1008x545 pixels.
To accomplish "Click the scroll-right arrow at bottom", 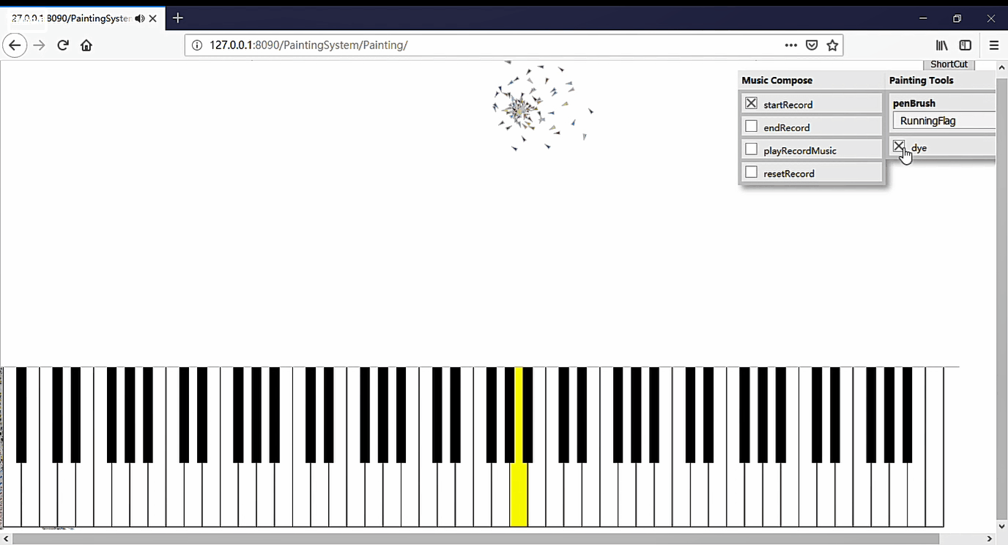I will coord(990,539).
